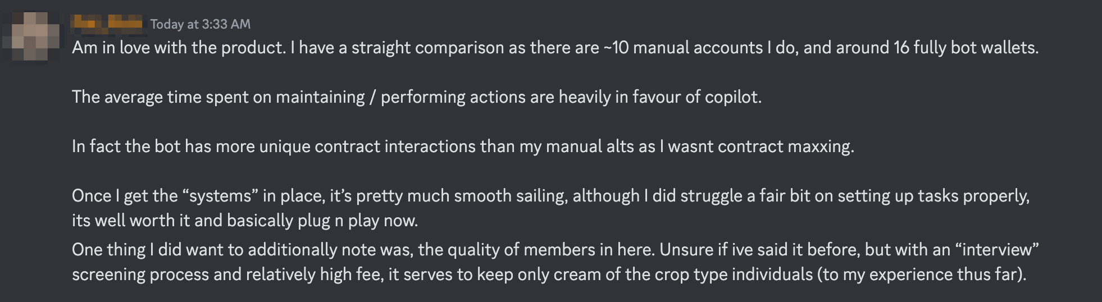1102x302 pixels.
Task: Click the "Today at 3:33 AM" timestamp
Action: coord(200,24)
